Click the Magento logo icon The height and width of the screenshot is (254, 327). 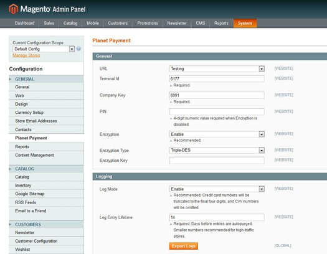[x=13, y=9]
